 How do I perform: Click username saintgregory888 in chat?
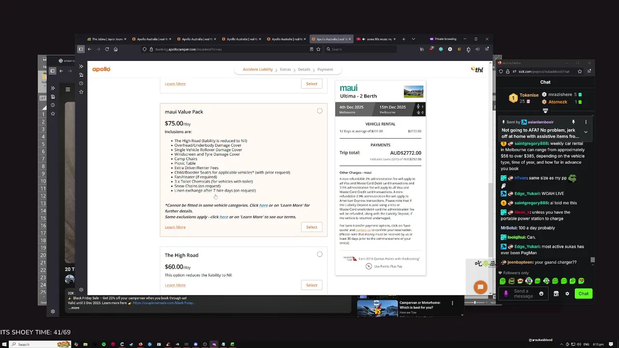tap(531, 144)
